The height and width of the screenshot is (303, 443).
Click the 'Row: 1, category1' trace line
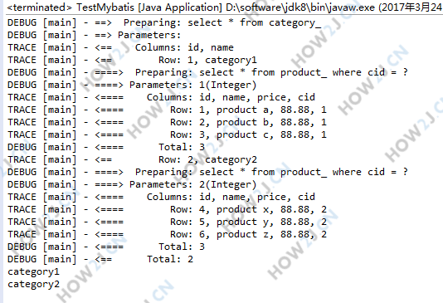coord(132,60)
